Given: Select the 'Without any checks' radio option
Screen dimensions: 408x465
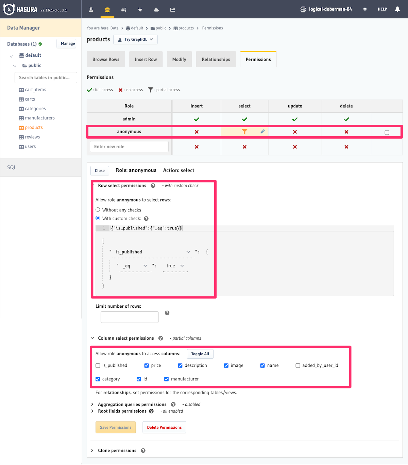Looking at the screenshot, I should click(x=98, y=210).
